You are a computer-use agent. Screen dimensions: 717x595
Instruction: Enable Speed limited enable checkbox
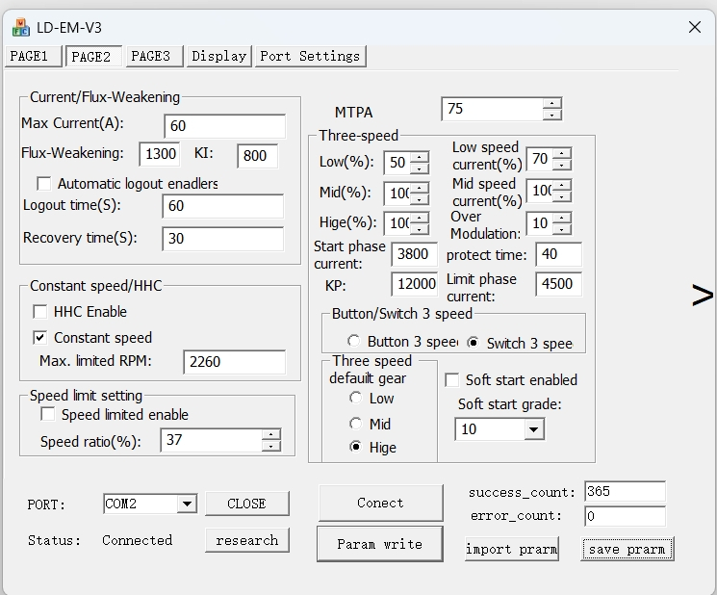pos(47,414)
